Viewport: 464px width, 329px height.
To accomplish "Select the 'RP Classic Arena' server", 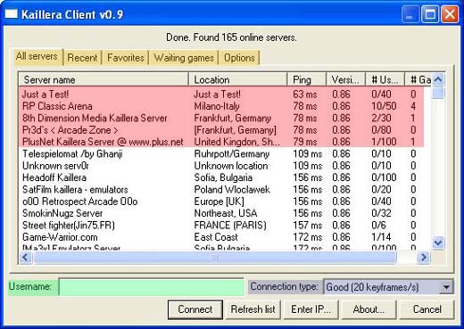I will pos(221,106).
